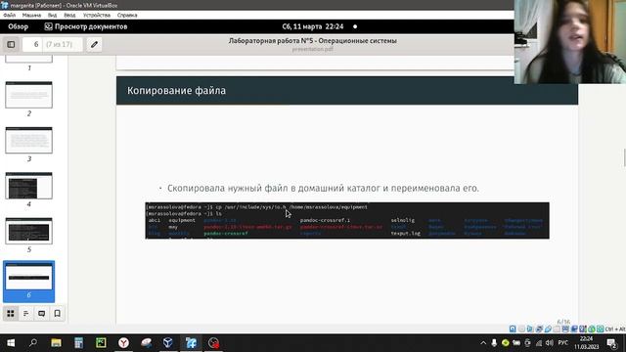This screenshot has width=626, height=352.
Task: Open Windows taskbar search
Action: [33, 343]
